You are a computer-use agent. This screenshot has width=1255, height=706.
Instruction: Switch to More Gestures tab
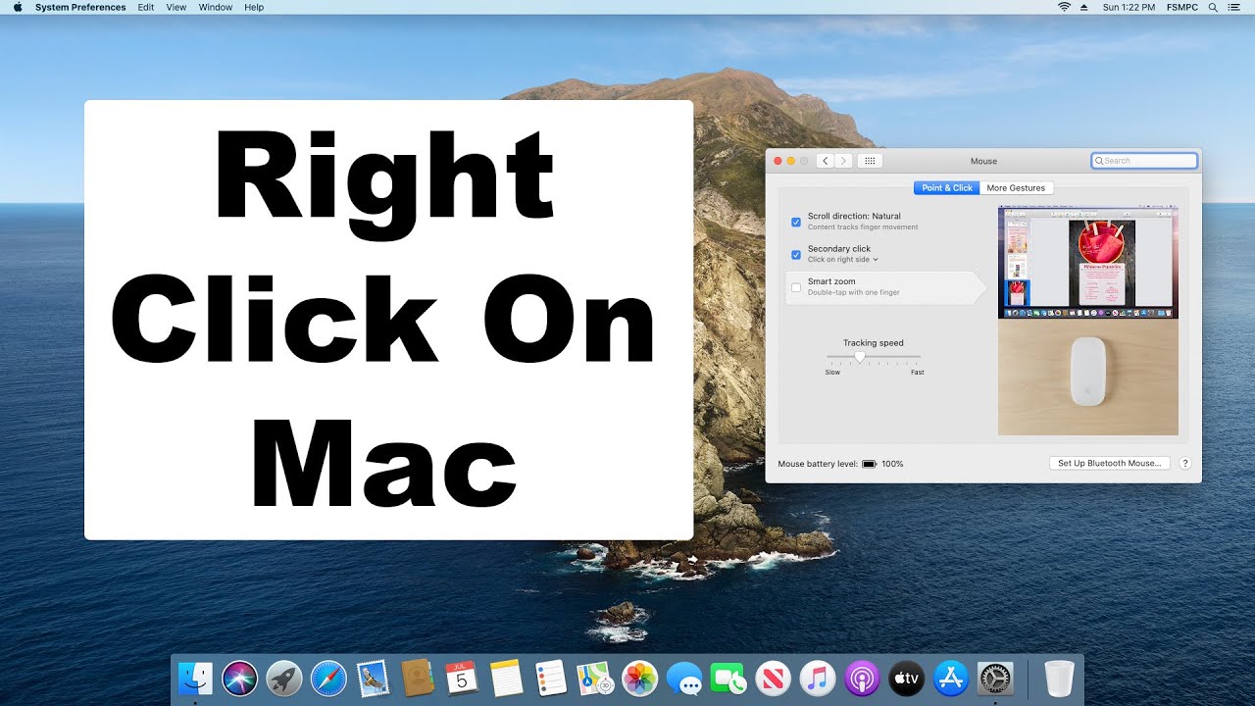click(x=1016, y=187)
